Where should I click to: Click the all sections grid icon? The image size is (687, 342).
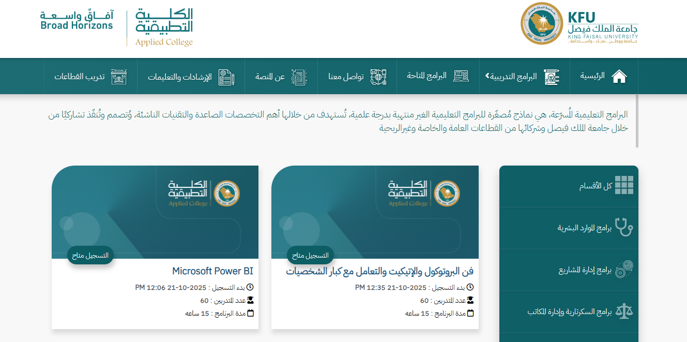click(x=624, y=185)
